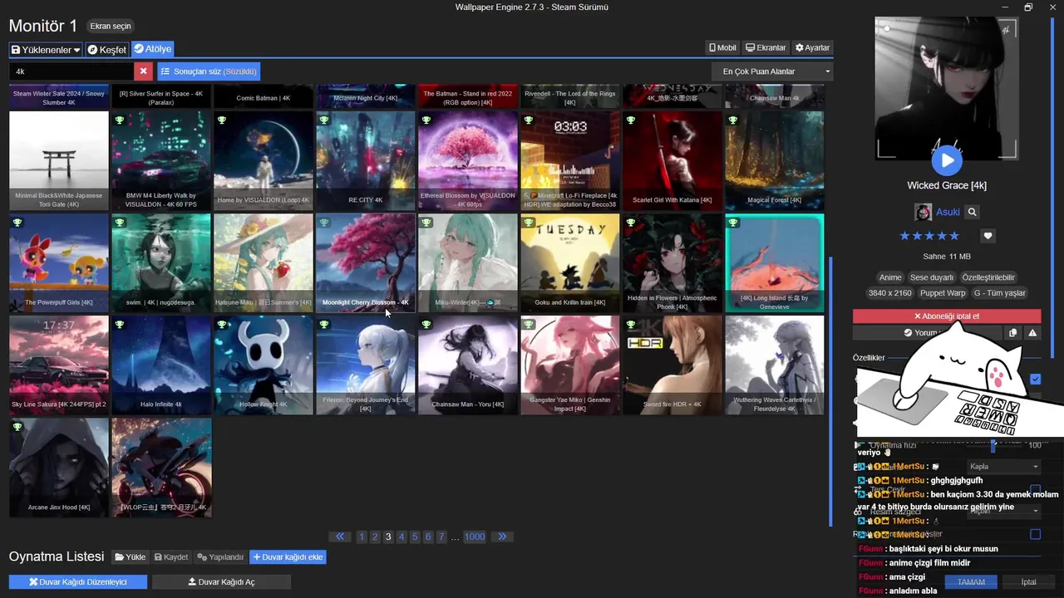Screen dimensions: 1064x598
Task: Go to previous page with double-arrow
Action: [x=340, y=537]
